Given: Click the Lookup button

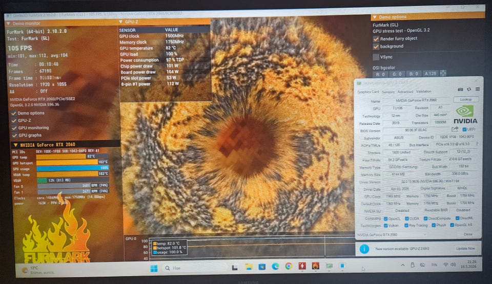Looking at the screenshot, I should click(x=466, y=99).
